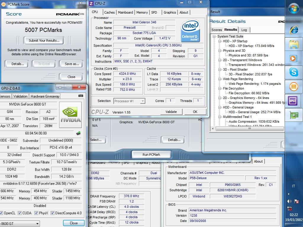Toggle the CUDA checkbox in GPU-Z

pos(20,213)
